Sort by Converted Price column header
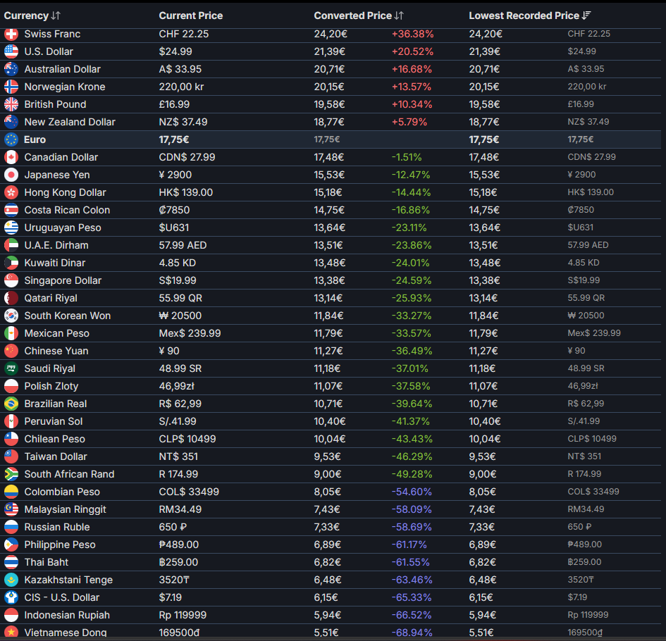The width and height of the screenshot is (666, 641). click(359, 15)
